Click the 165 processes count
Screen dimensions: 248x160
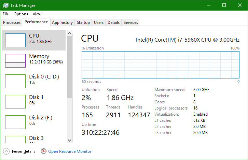pyautogui.click(x=87, y=115)
